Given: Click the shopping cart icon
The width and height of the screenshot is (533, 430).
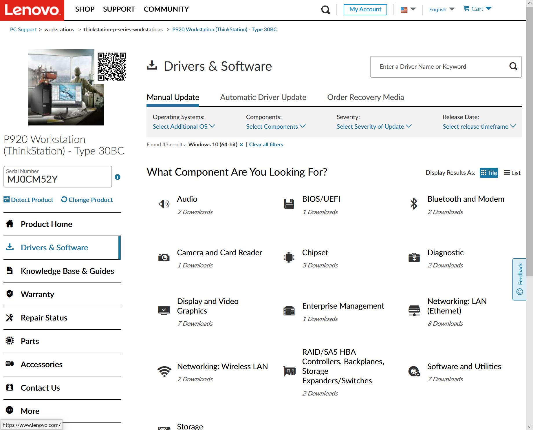Looking at the screenshot, I should point(466,9).
